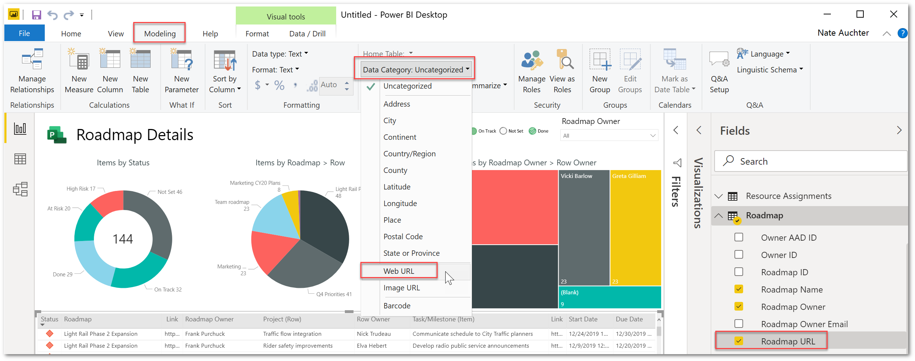The image size is (915, 361).
Task: Open the Data type Text dropdown
Action: [280, 54]
